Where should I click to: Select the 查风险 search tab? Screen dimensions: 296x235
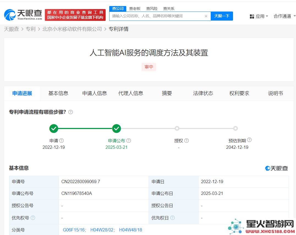(x=152, y=9)
